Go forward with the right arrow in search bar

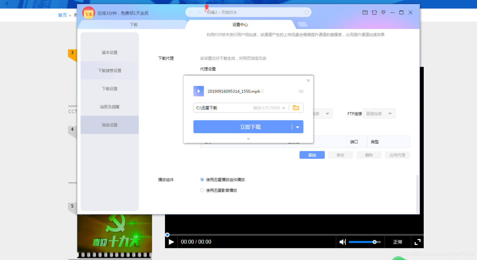pyautogui.click(x=200, y=13)
